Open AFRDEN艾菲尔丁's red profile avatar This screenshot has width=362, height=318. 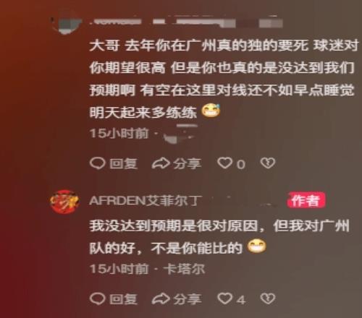[x=64, y=202]
